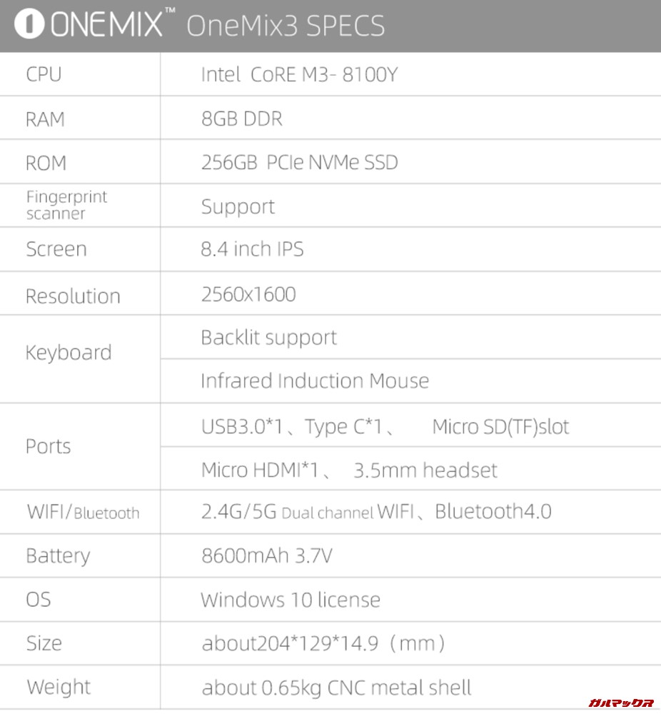Click the Windows 10 license text
The image size is (661, 714).
(290, 600)
